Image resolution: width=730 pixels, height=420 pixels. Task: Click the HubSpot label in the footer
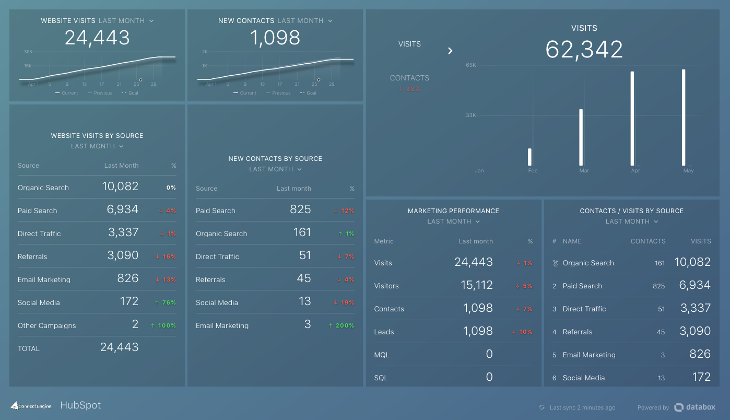point(80,405)
